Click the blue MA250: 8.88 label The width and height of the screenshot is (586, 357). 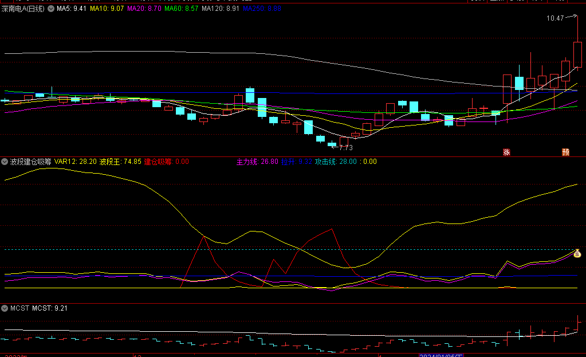coord(262,9)
